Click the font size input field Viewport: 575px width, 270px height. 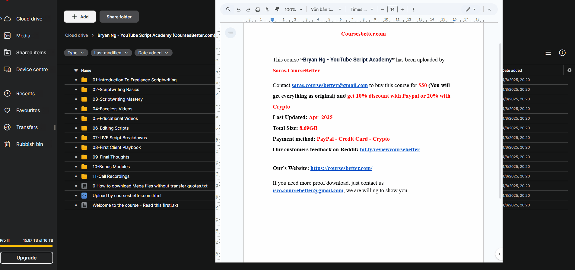coord(392,9)
